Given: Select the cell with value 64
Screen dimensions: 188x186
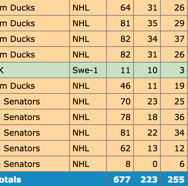Looking at the screenshot, I should pyautogui.click(x=125, y=8).
